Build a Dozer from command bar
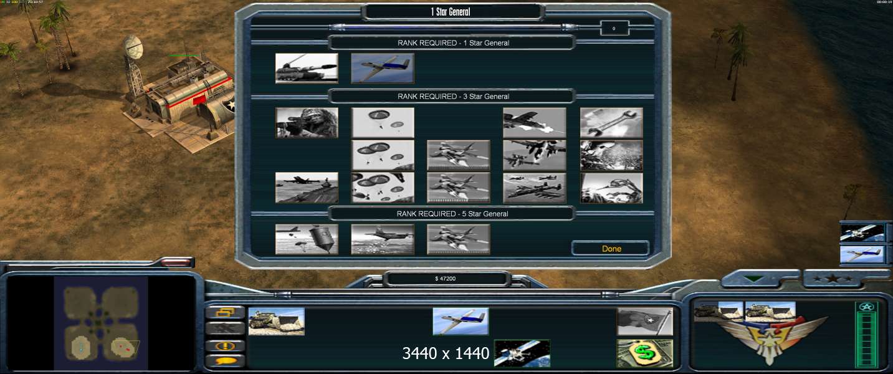Image resolution: width=893 pixels, height=374 pixels. pos(277,322)
